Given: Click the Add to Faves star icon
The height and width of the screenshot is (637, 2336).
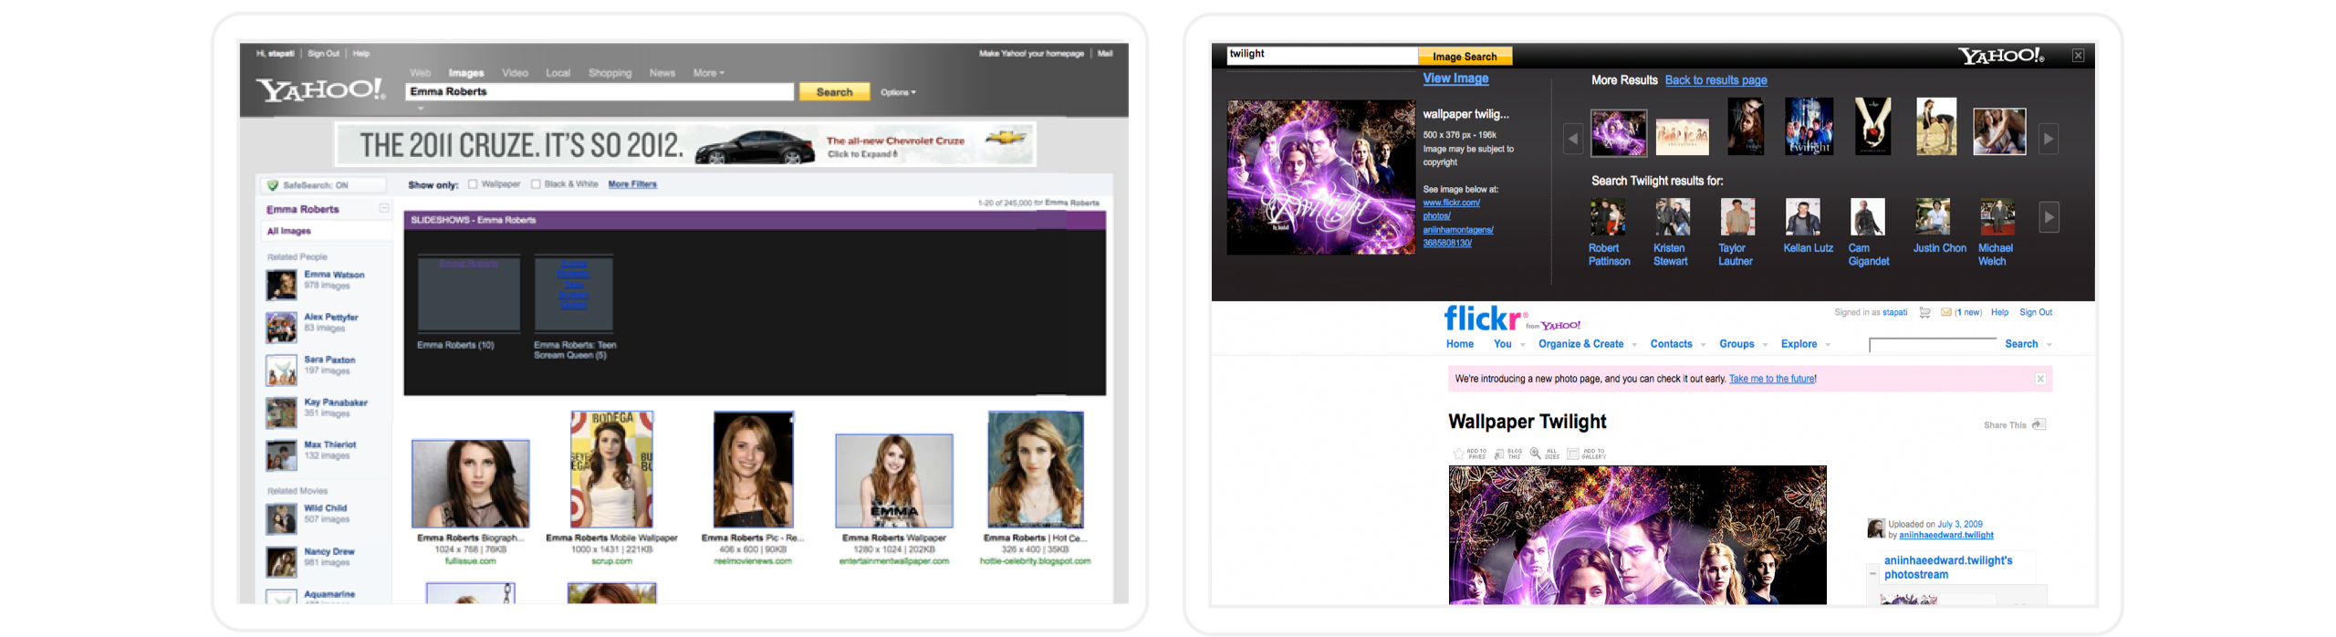Looking at the screenshot, I should point(1458,454).
